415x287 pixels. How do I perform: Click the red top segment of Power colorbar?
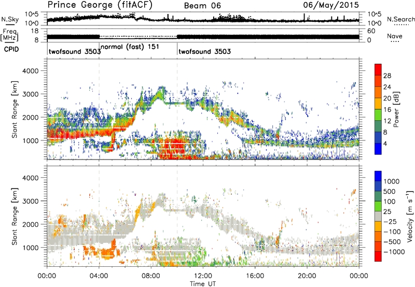tap(378, 69)
